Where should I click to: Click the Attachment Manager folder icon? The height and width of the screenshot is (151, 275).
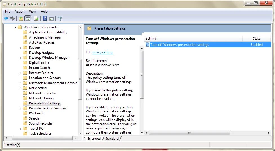point(25,37)
